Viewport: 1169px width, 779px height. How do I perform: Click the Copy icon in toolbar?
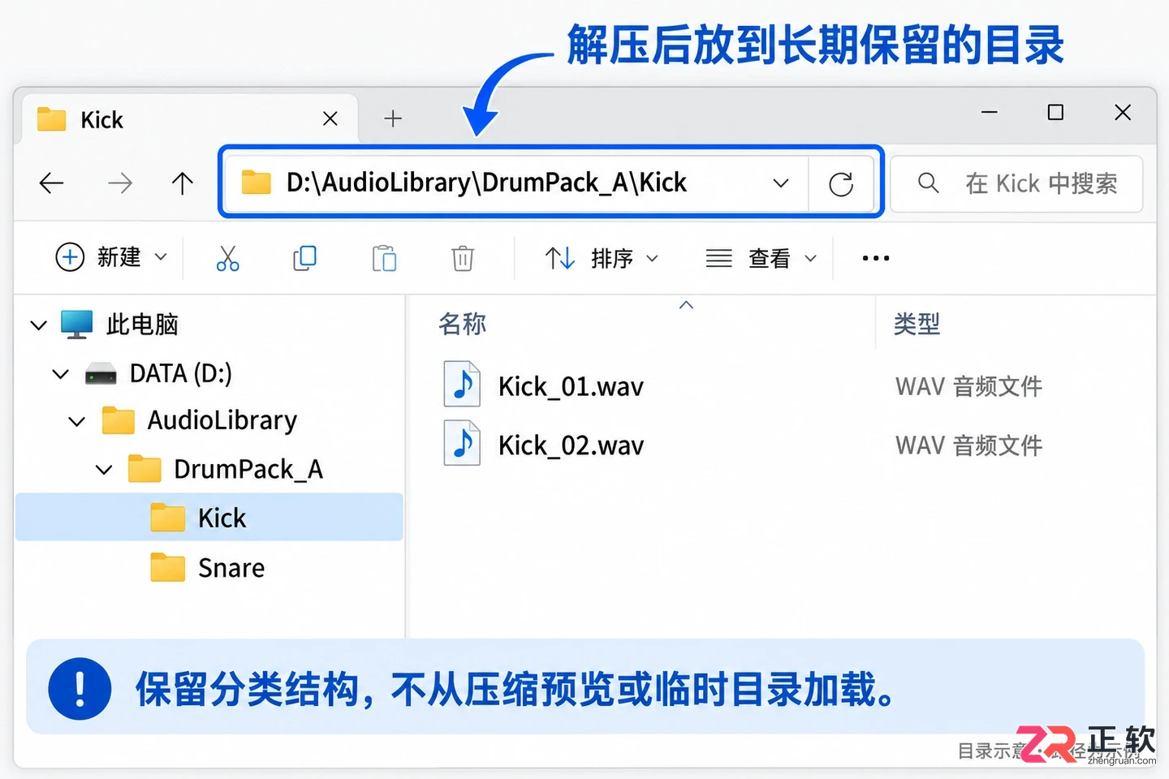304,258
